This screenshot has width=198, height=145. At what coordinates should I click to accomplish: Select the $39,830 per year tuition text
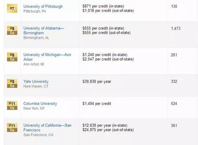(x=97, y=81)
